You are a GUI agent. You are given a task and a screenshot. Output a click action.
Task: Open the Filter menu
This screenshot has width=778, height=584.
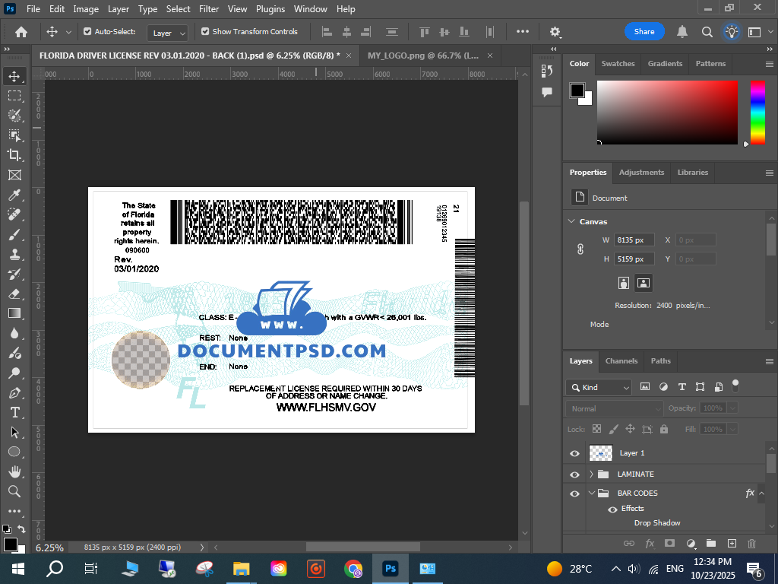tap(208, 9)
